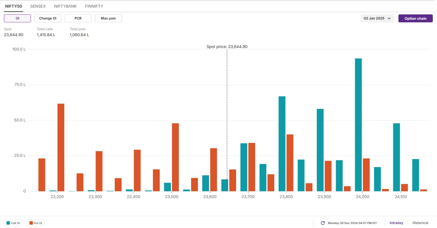
Task: Click the 24,000 strike call OI bar
Action: [358, 125]
